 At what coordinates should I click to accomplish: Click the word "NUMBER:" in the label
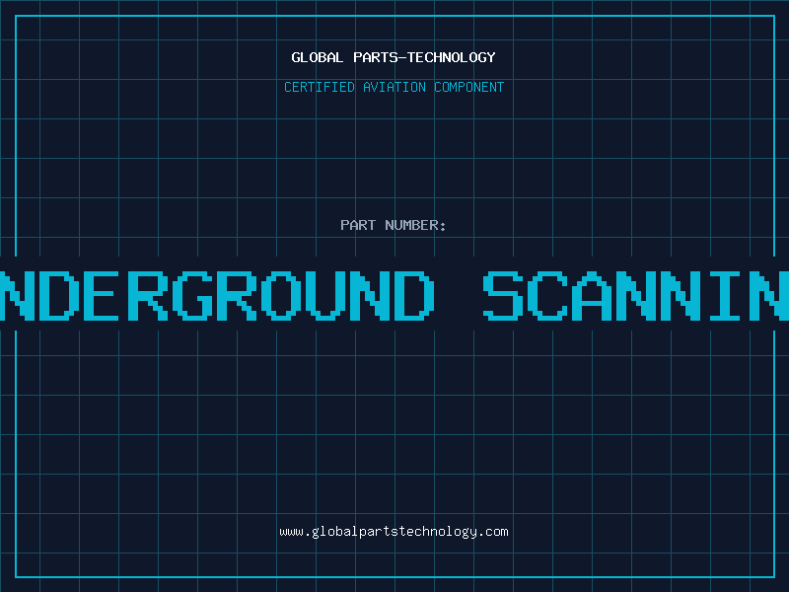(x=416, y=225)
